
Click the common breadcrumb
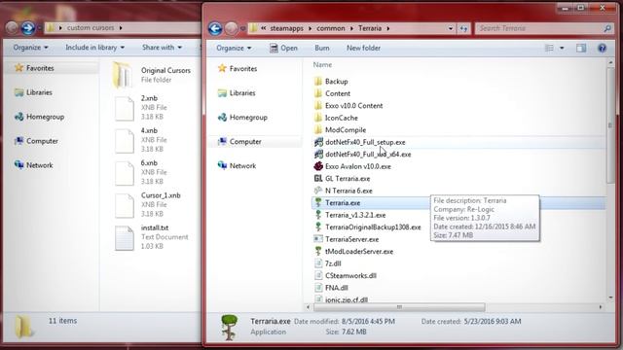(x=331, y=28)
